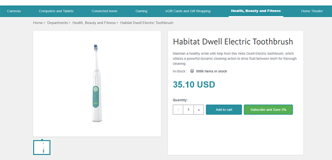The height and width of the screenshot is (160, 332).
Task: Click the quantity input field
Action: coord(188,110)
